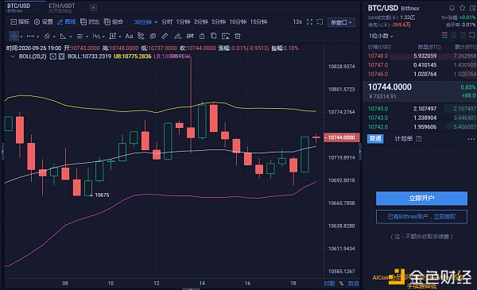Select the triangle shape drawing tool
This screenshot has height=290, width=477.
63,37
